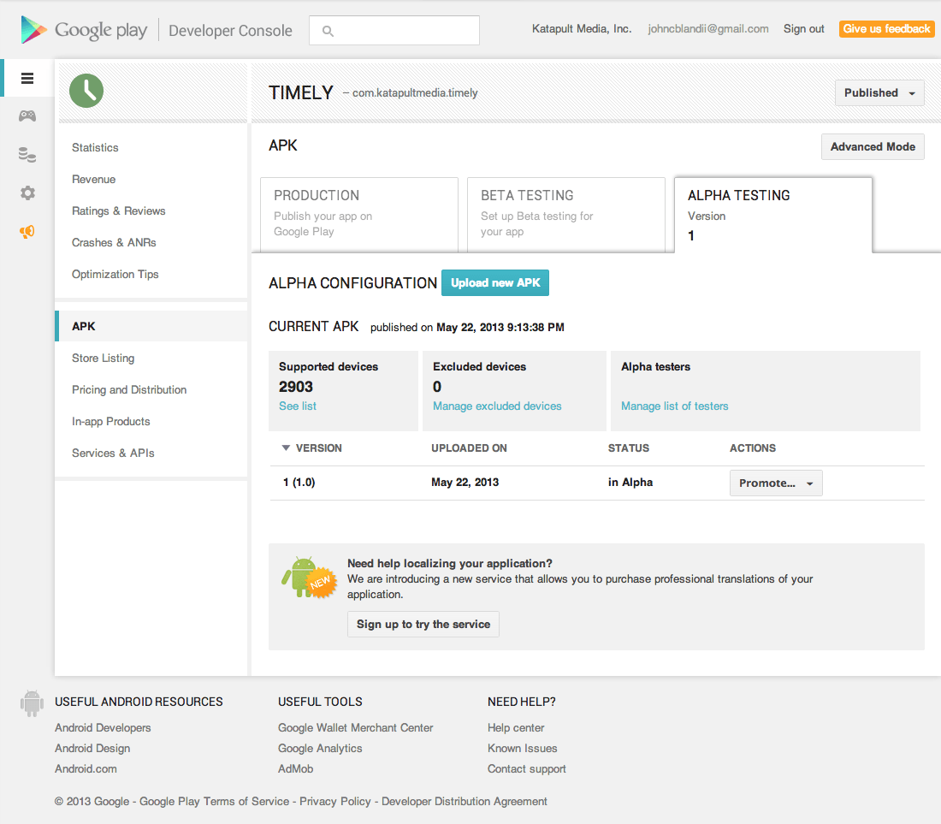
Task: Open Android Design footer link
Action: [x=92, y=749]
